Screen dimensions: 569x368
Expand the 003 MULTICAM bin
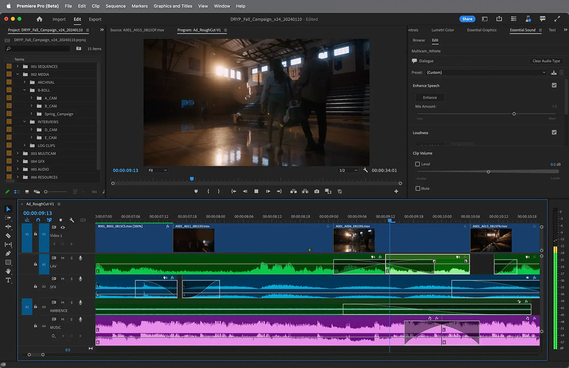click(x=18, y=153)
